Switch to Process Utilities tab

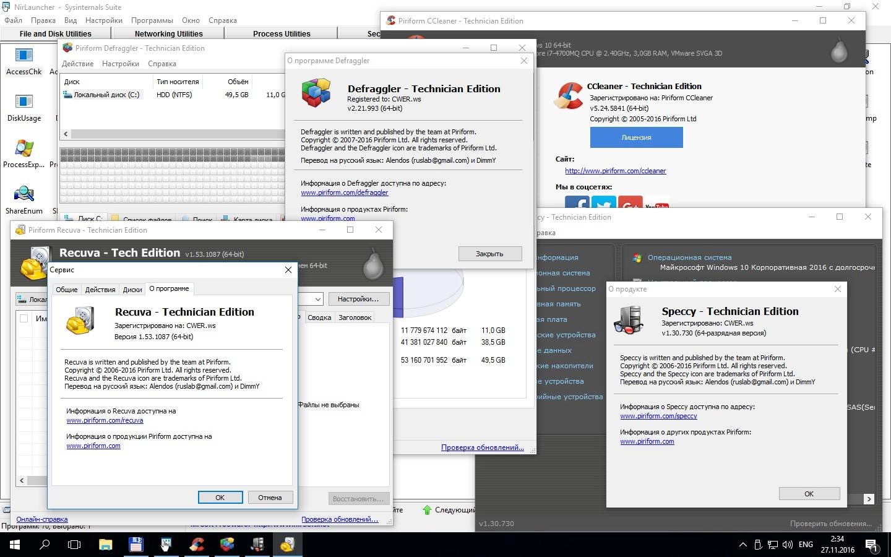282,34
